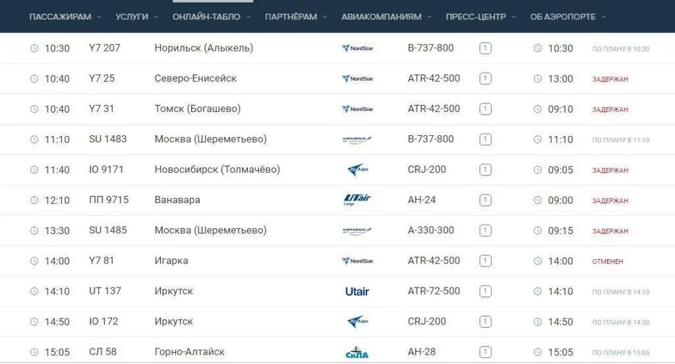Viewport: 675px width, 364px height.
Task: Click terminal 1 badge on Y7 25 row
Action: pos(485,78)
